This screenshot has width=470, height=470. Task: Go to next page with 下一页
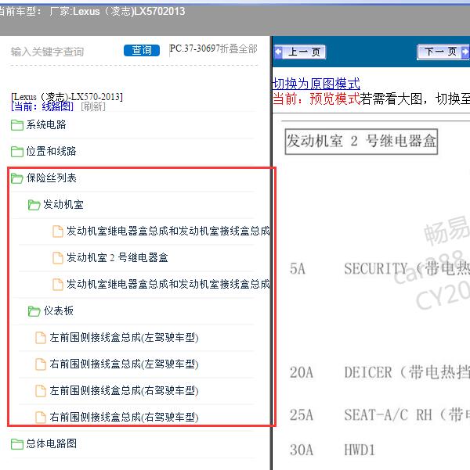pyautogui.click(x=443, y=52)
